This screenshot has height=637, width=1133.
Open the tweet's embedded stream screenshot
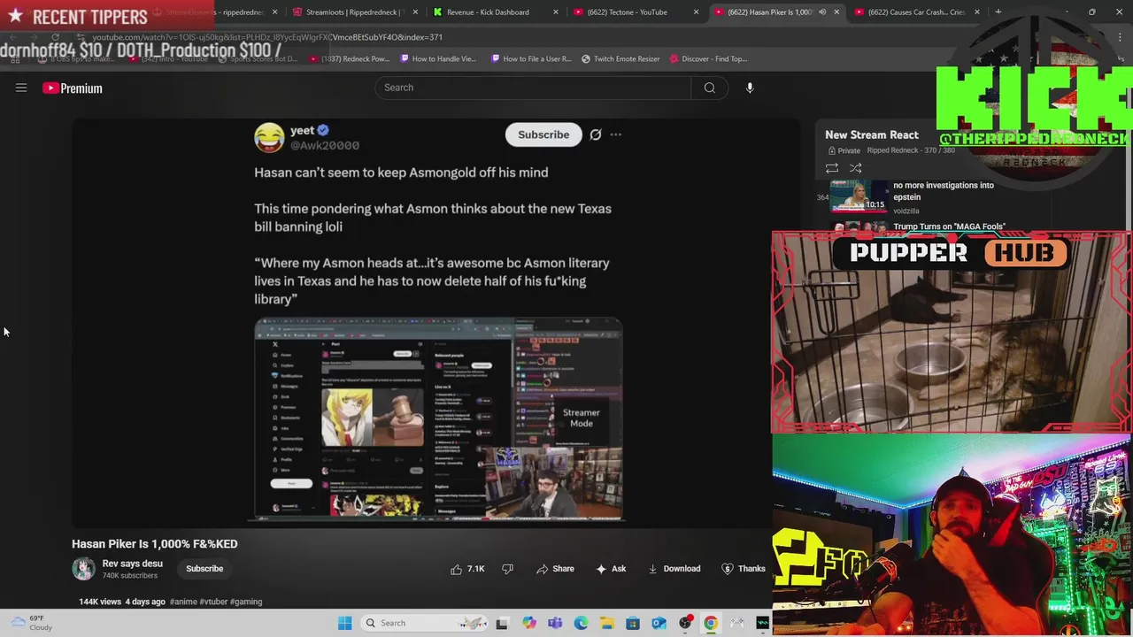click(438, 418)
